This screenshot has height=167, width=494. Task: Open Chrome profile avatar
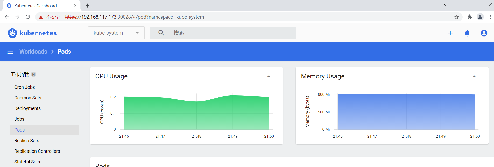coord(480,17)
